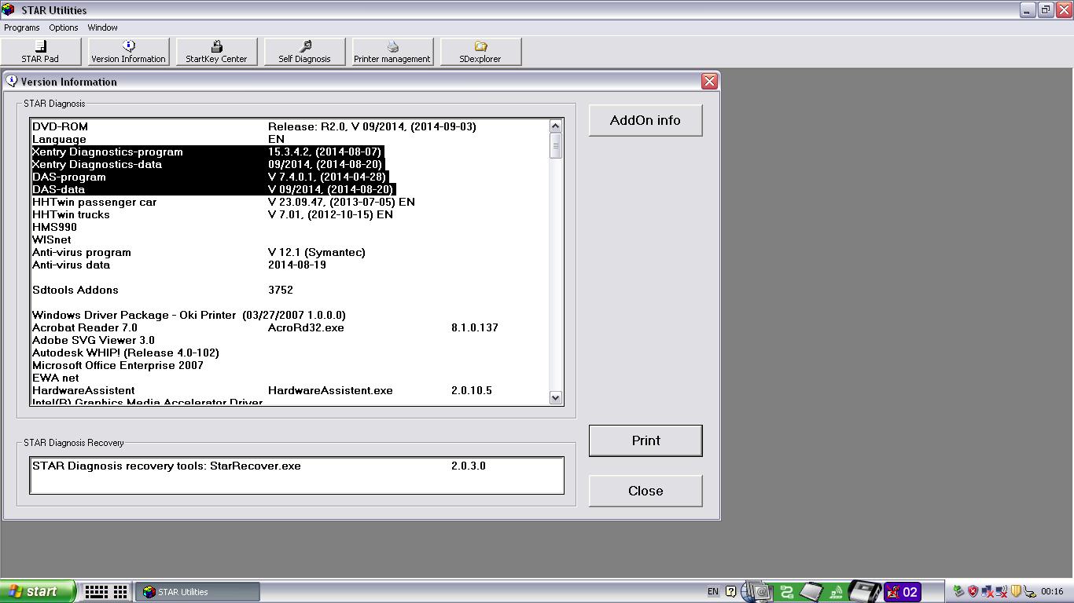Select the Xentry Diagnostics-program row
1074x603 pixels.
pyautogui.click(x=289, y=152)
